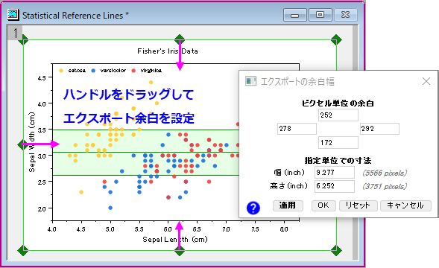The height and width of the screenshot is (268, 439).
Task: Click the y-axis tick label 2.5
Action: tap(42, 182)
